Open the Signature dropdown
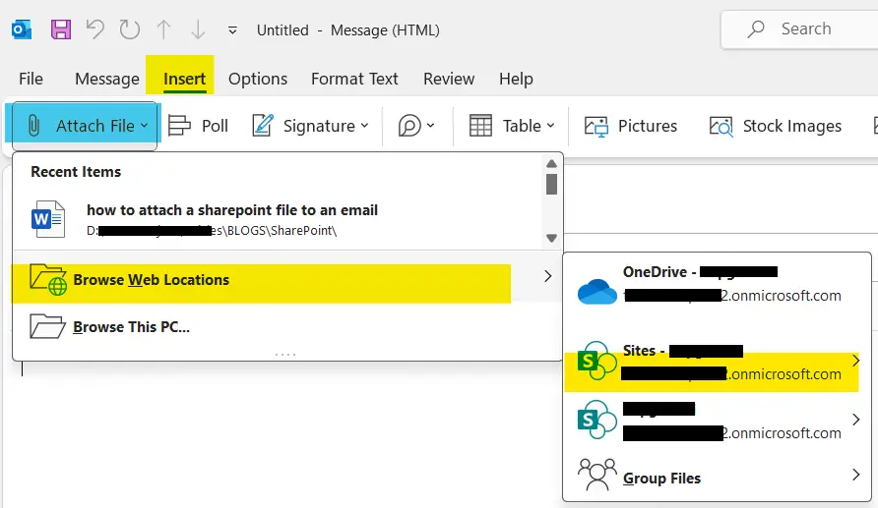The height and width of the screenshot is (508, 878). [310, 126]
